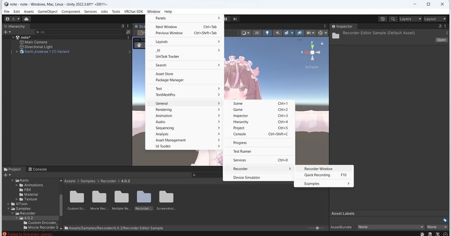
Task: Click the Inspector panel lock icon
Action: (x=440, y=26)
